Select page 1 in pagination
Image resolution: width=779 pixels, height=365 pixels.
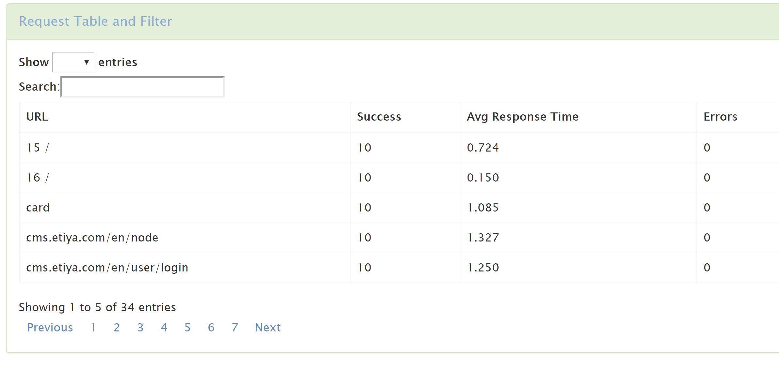tap(93, 328)
